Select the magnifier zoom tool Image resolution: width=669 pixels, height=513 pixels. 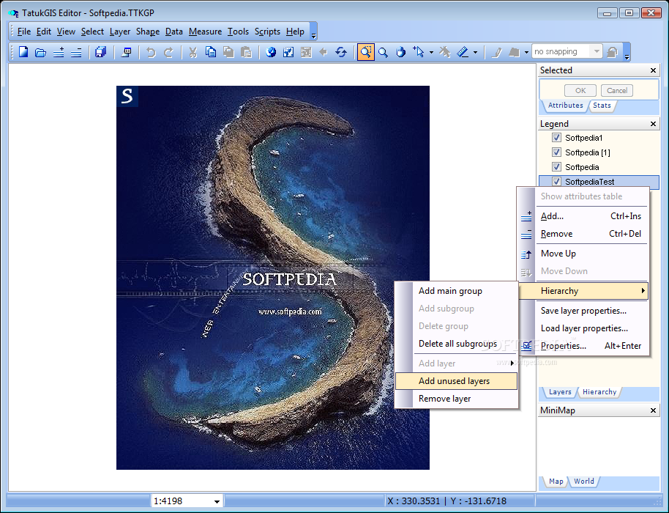383,52
